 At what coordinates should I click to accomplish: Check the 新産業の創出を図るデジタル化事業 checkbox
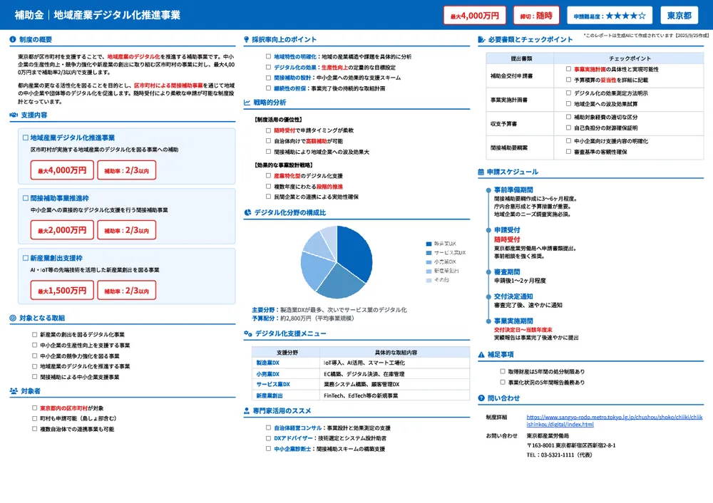click(x=34, y=335)
